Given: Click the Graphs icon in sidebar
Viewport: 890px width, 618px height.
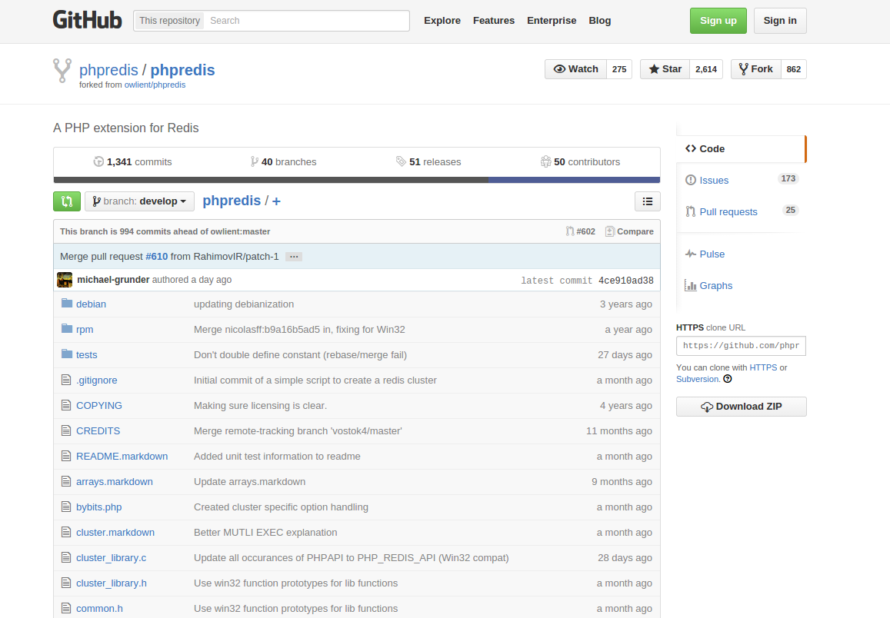Looking at the screenshot, I should click(691, 285).
